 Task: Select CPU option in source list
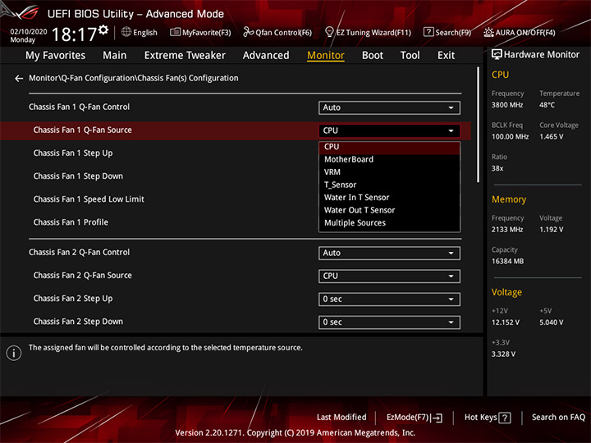point(389,147)
